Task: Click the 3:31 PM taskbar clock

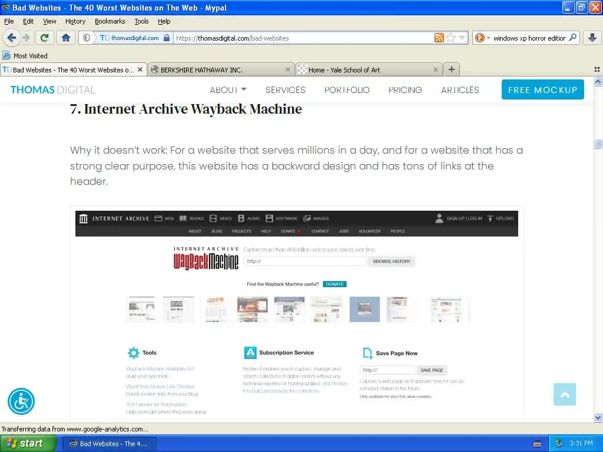Action: point(581,444)
